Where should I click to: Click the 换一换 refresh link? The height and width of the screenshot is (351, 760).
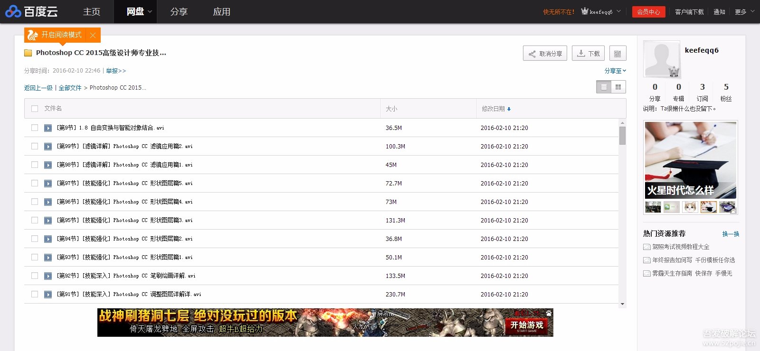(731, 234)
